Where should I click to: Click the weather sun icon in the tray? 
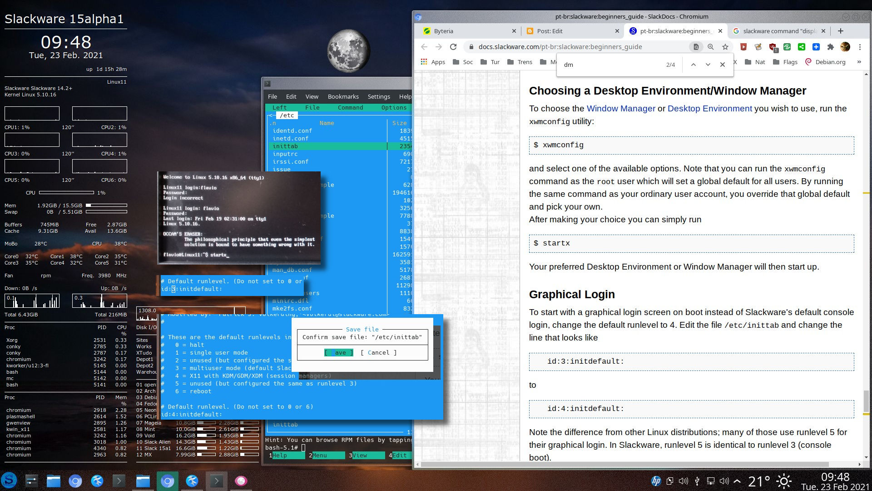tap(784, 481)
